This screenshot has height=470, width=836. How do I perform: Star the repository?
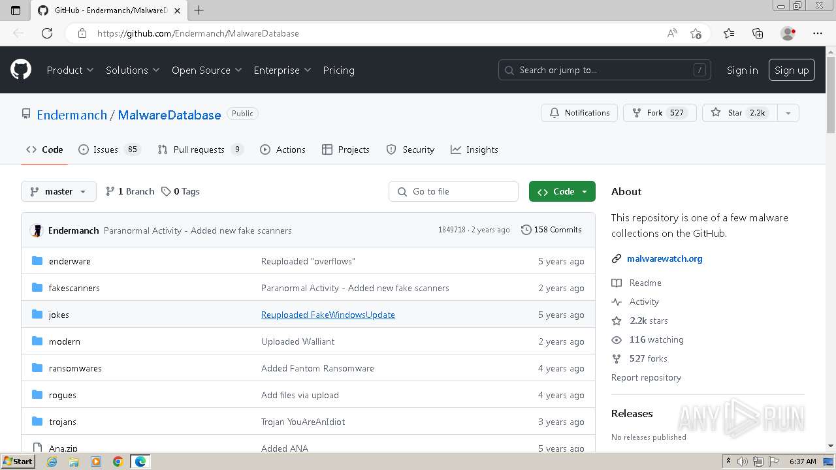(739, 113)
